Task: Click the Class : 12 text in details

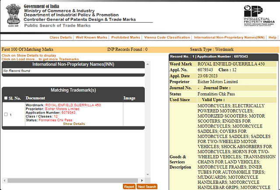Action: 227,70
